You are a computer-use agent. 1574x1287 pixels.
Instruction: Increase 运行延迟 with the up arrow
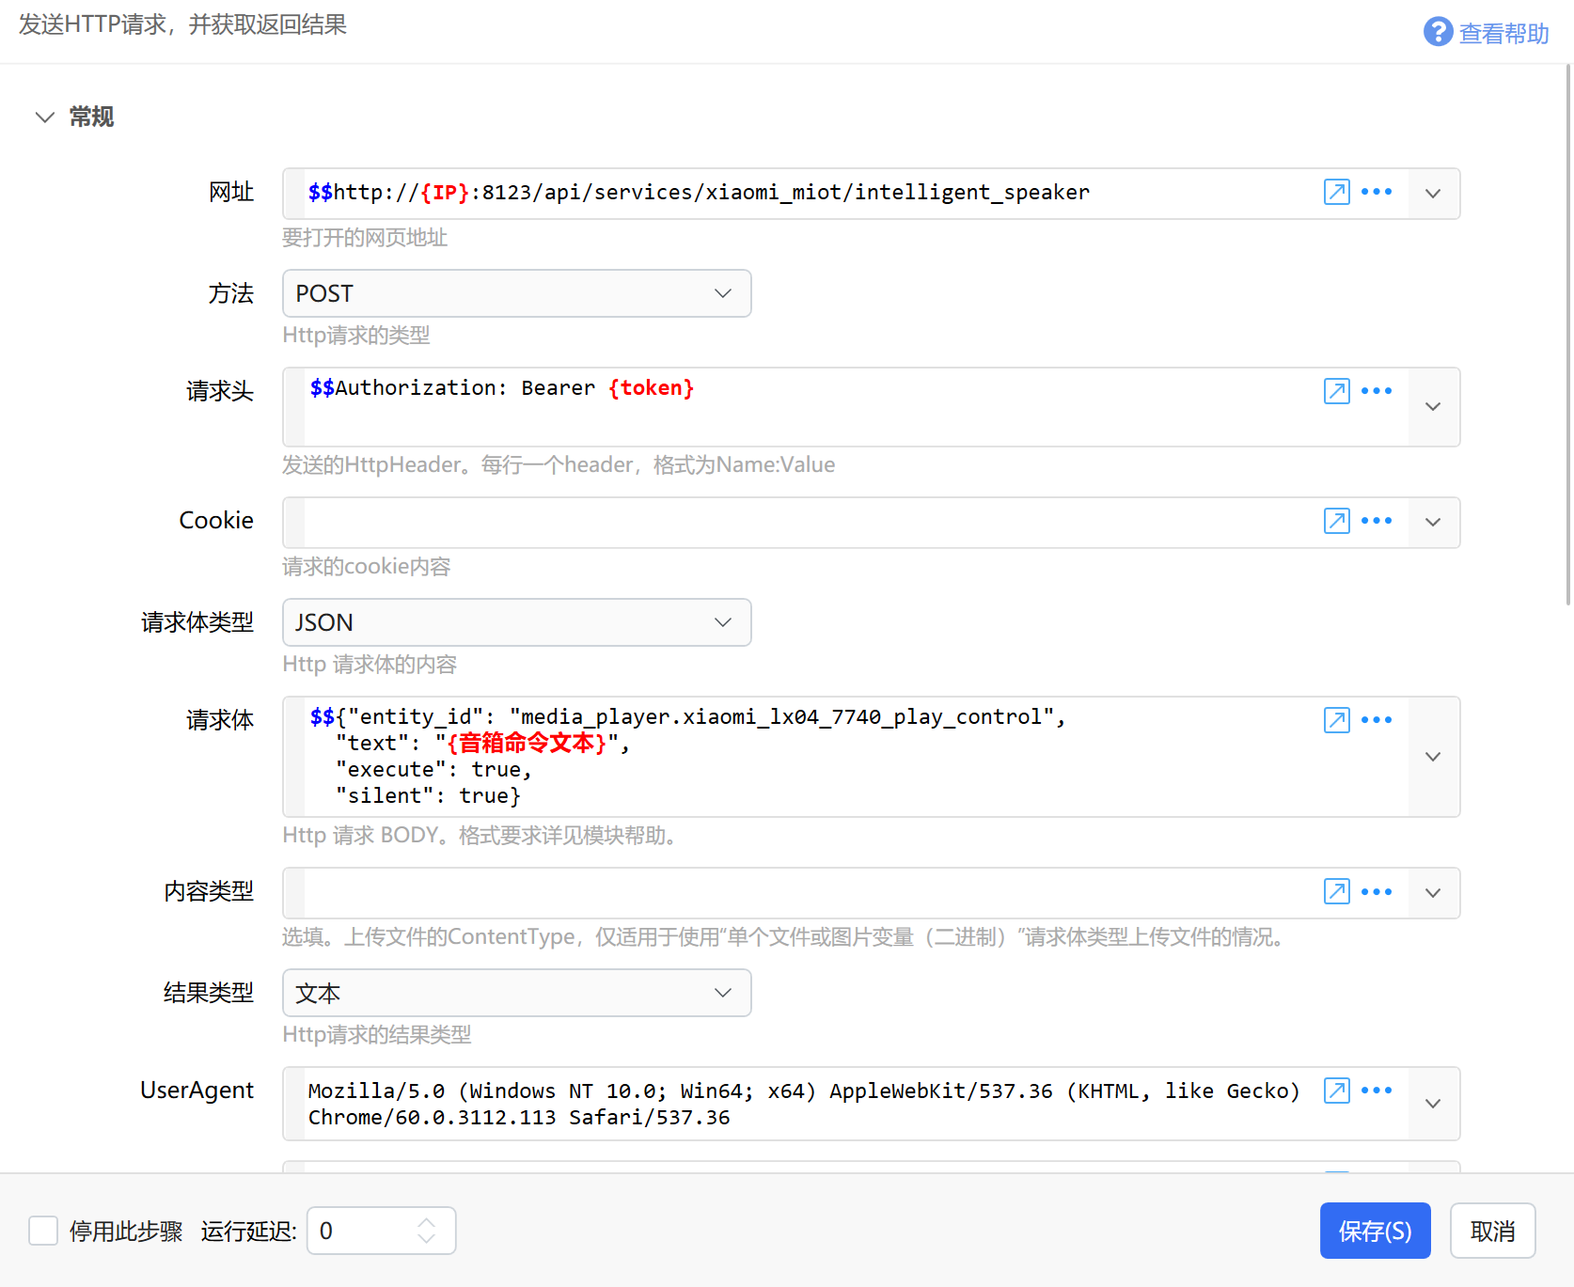click(x=427, y=1222)
